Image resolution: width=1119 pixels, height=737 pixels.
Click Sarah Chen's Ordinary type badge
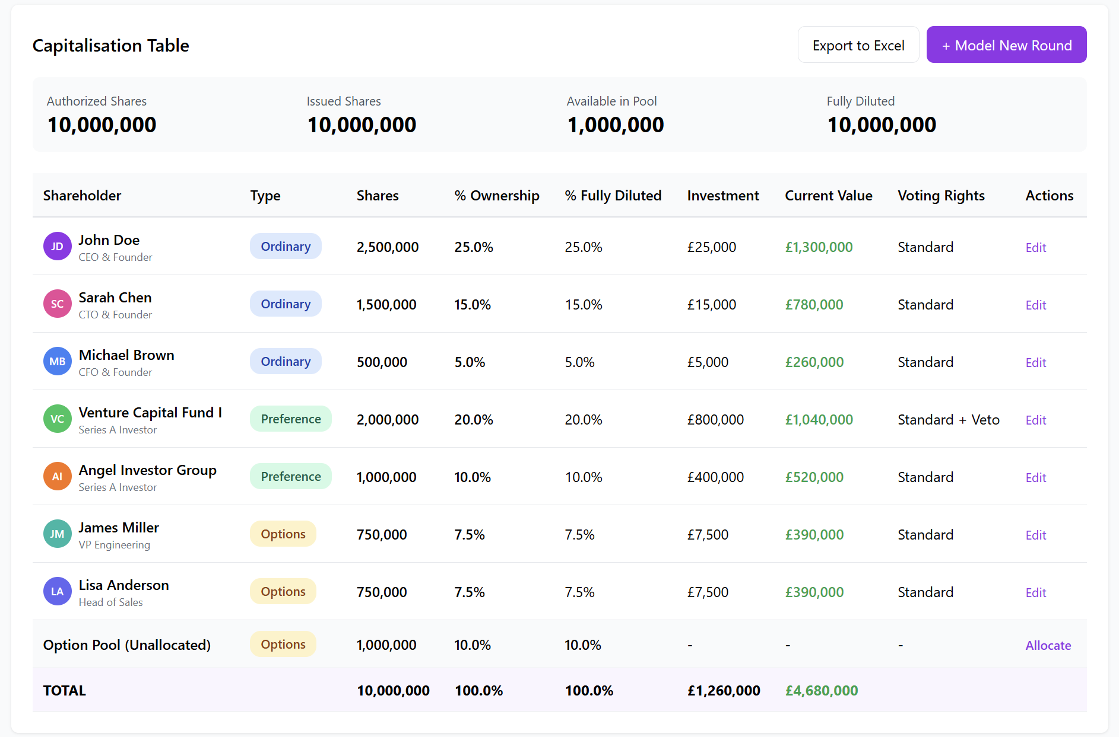286,304
